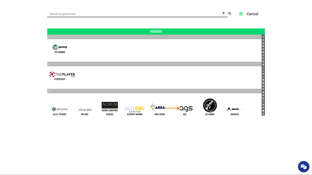Open the Ad Lunam rocket logo
Image resolution: width=312 pixels, height=175 pixels.
(210, 105)
